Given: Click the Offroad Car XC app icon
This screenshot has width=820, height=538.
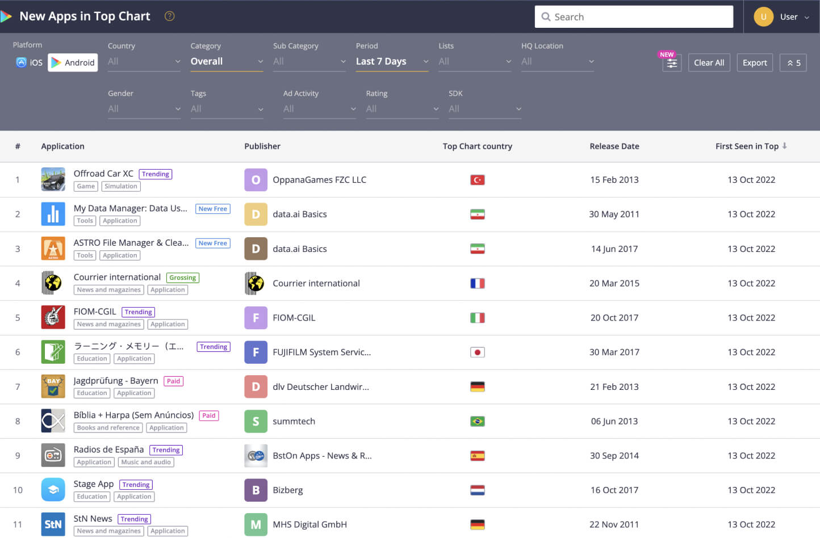Looking at the screenshot, I should click(x=53, y=179).
